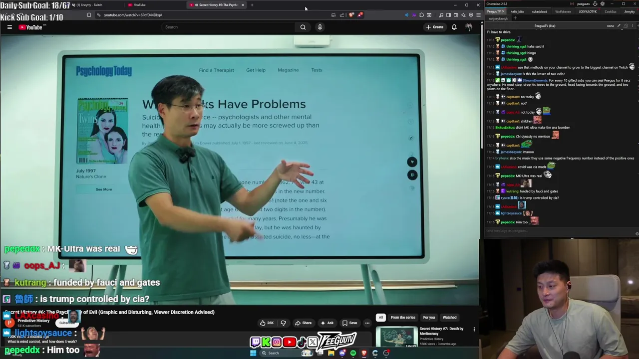Click PeeguuTV (live) split header title

click(545, 26)
